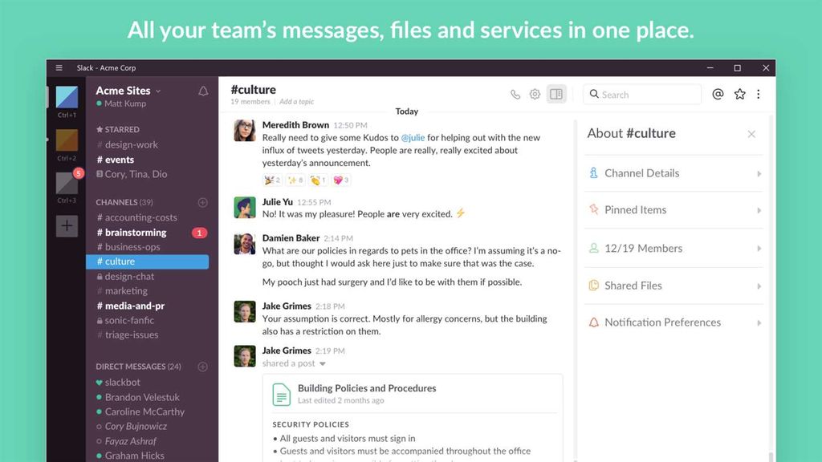Toggle the heart reaction on Meredith's message
Viewport: 822px width, 462px height.
340,180
